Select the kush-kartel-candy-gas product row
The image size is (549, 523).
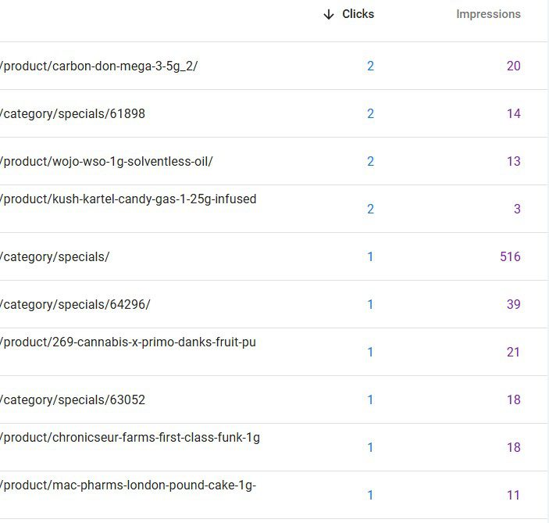pyautogui.click(x=129, y=199)
